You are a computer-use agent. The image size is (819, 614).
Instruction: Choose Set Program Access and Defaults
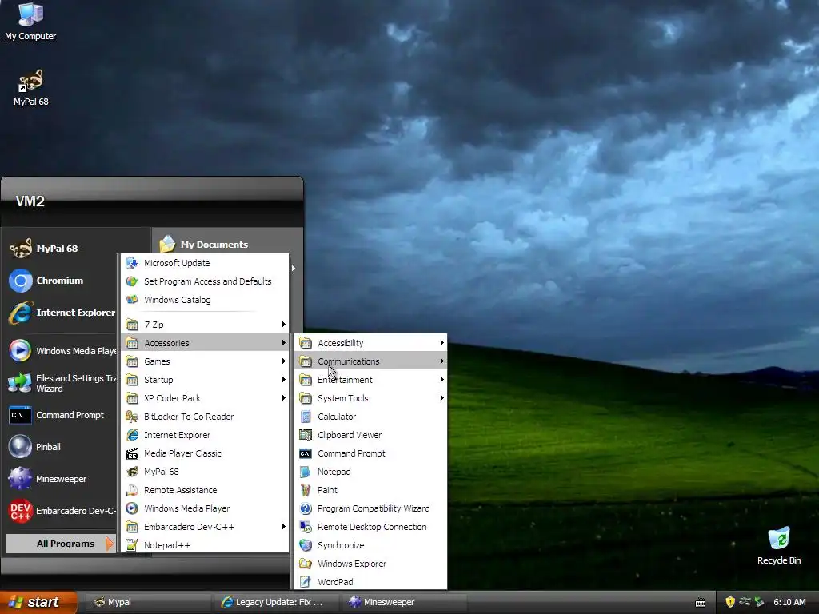pos(205,281)
